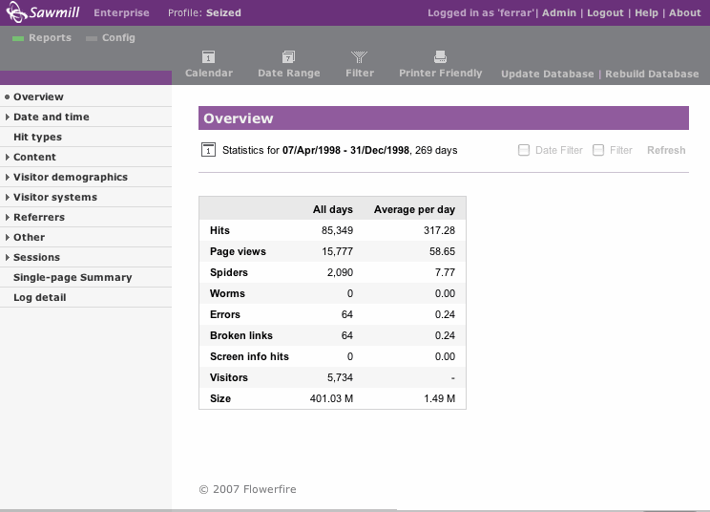
Task: Click the Update Database link
Action: tap(547, 74)
